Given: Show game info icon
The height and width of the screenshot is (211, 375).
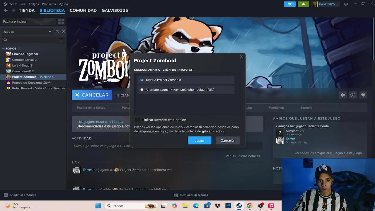Looking at the screenshot, I should tap(353, 95).
